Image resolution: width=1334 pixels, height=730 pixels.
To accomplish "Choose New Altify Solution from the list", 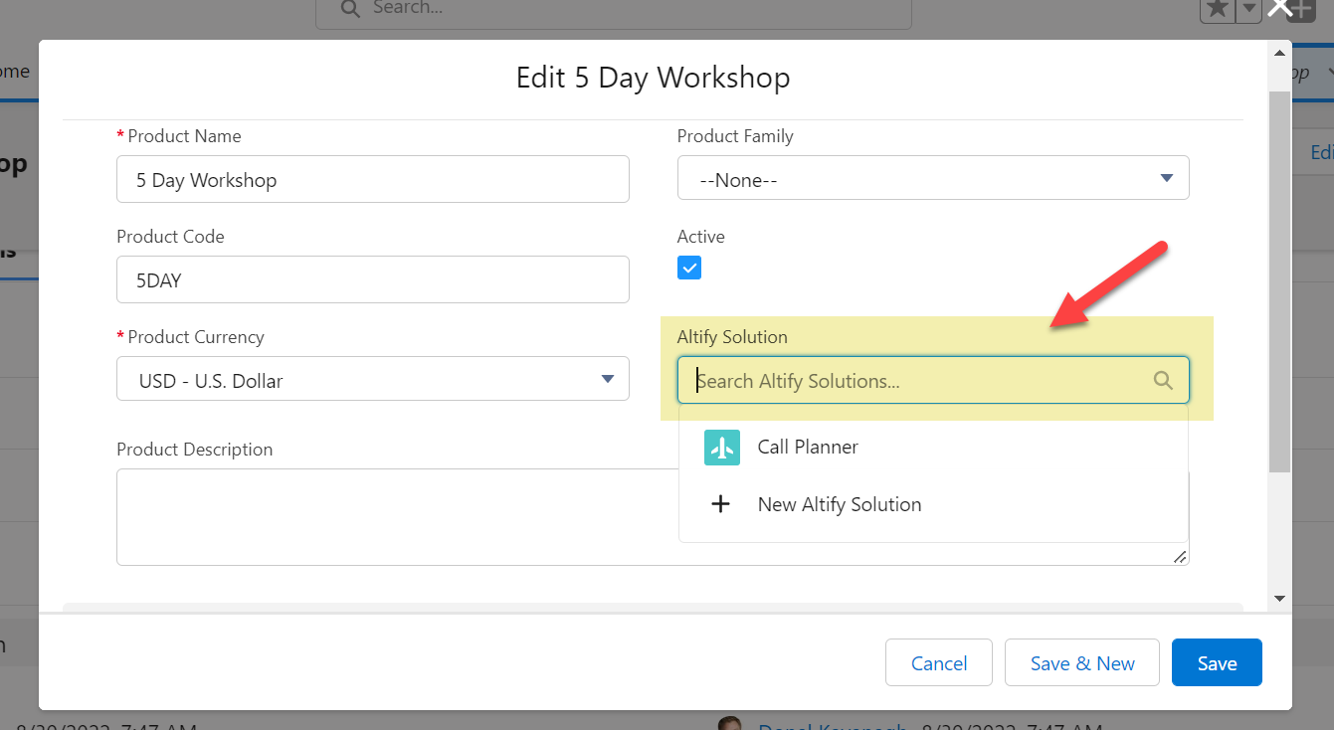I will point(933,504).
